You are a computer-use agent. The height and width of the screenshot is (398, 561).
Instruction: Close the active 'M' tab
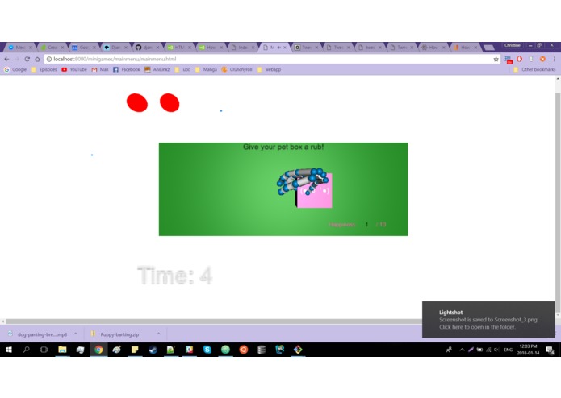[285, 47]
